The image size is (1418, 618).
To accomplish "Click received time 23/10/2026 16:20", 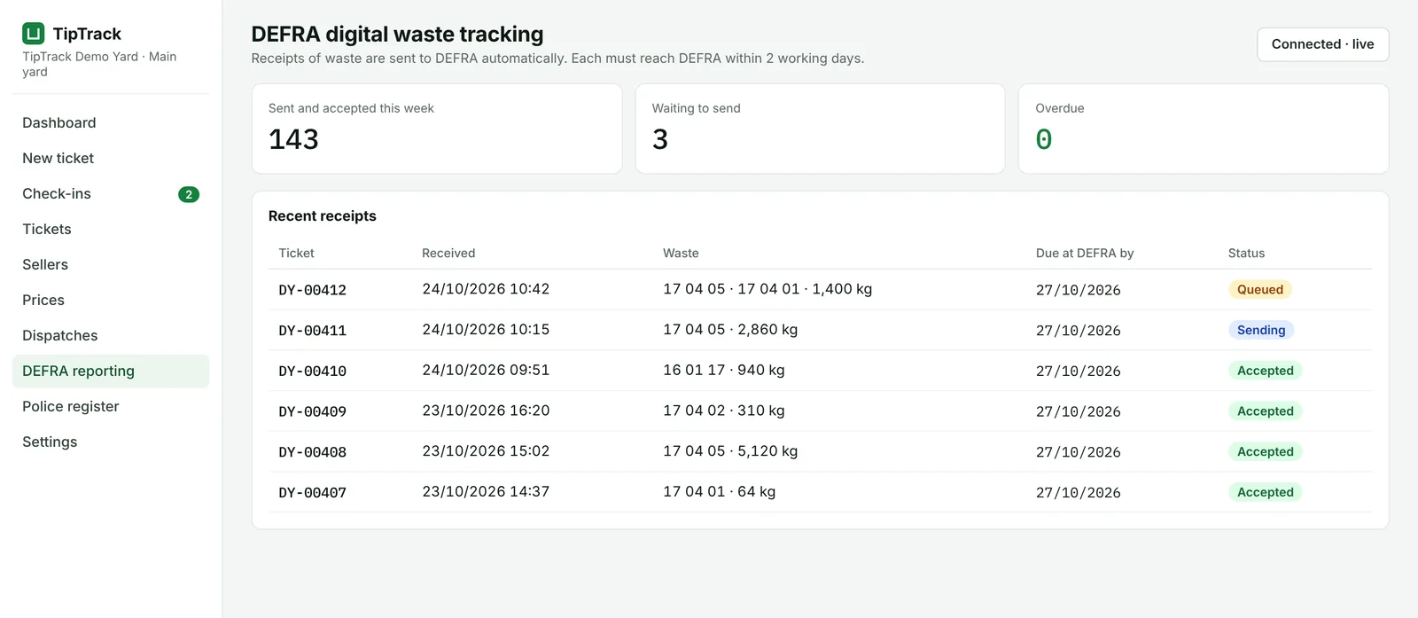I will (486, 411).
